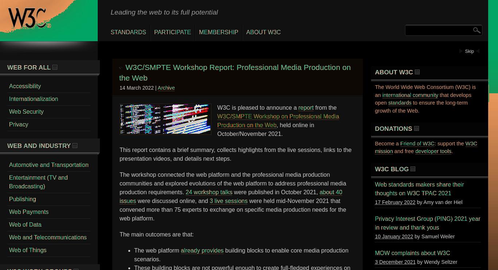Viewport: 498px width, 270px height.
Task: Open blog post about W3C TPAC 2021
Action: 419,189
